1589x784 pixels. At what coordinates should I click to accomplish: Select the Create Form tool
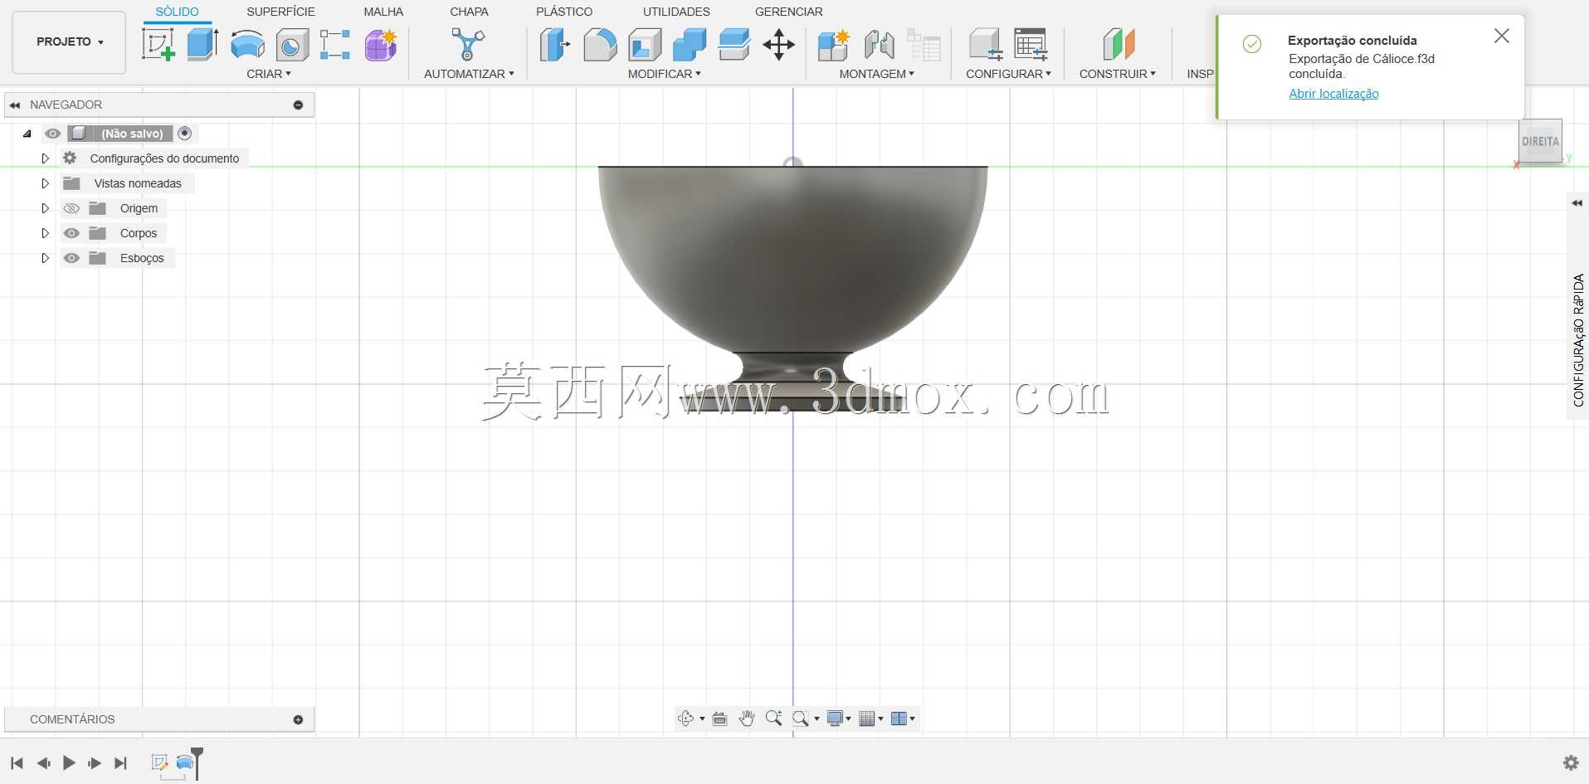(x=381, y=45)
